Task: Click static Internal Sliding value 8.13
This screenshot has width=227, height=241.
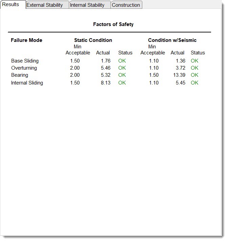Action: coord(105,83)
